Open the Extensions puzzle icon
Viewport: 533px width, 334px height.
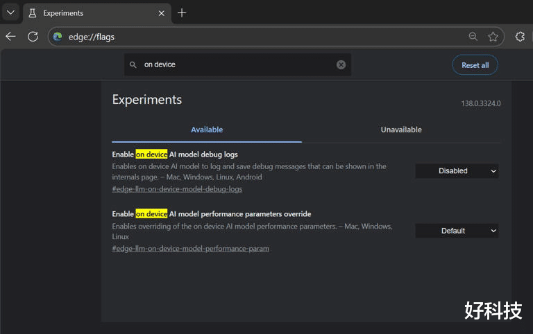click(x=520, y=37)
